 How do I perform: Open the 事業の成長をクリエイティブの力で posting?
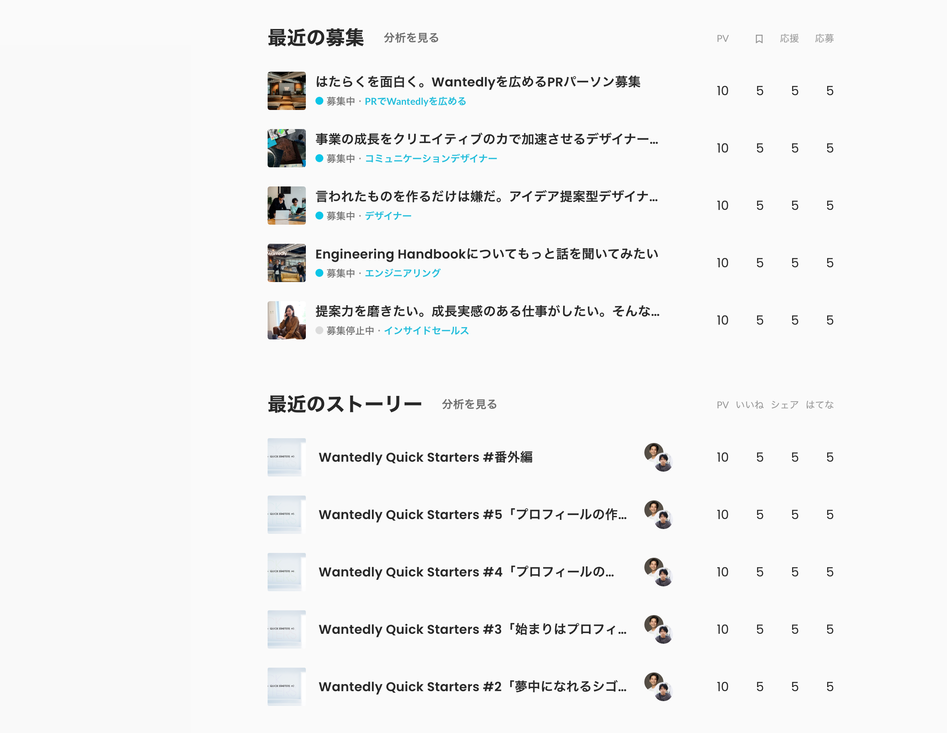click(487, 139)
